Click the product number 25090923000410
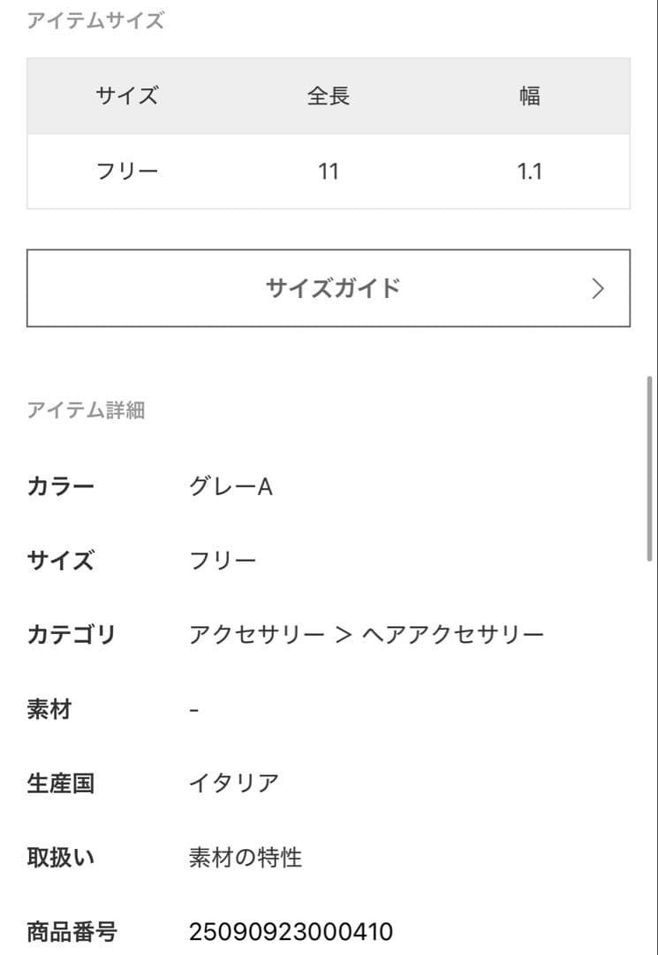The image size is (658, 955). point(291,932)
